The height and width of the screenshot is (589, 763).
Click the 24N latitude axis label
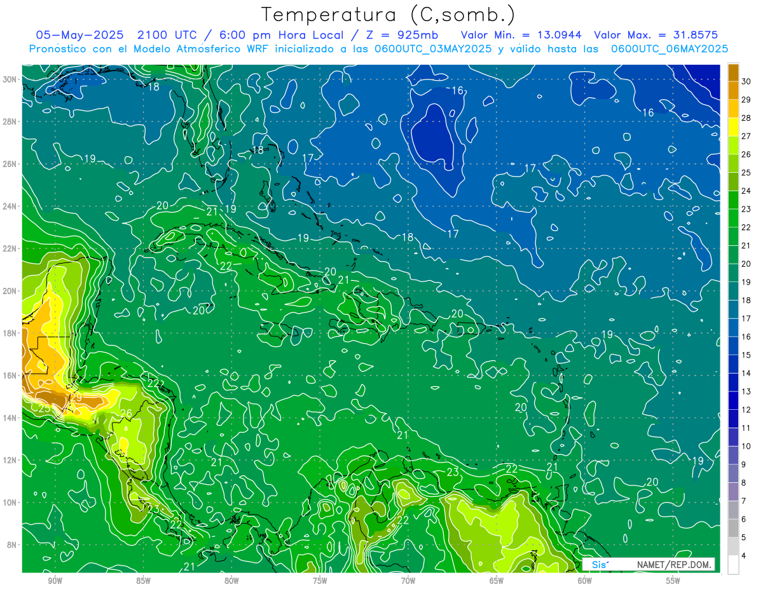click(x=10, y=206)
